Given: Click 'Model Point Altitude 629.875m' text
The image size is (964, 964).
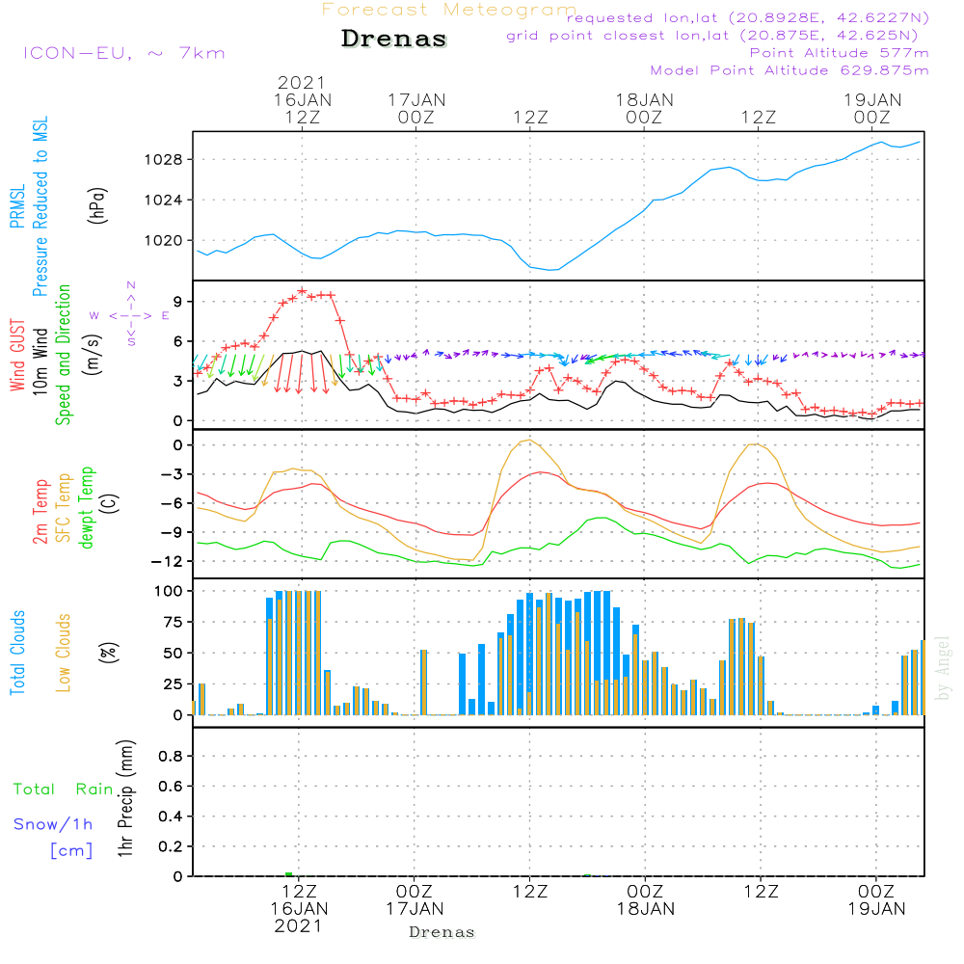Looking at the screenshot, I should click(790, 70).
